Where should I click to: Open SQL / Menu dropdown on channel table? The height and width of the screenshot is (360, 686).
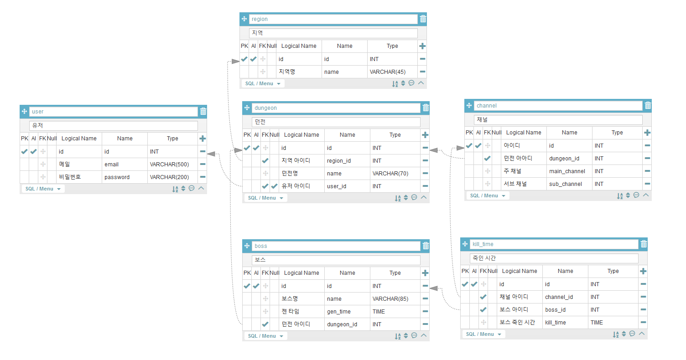[x=488, y=195]
